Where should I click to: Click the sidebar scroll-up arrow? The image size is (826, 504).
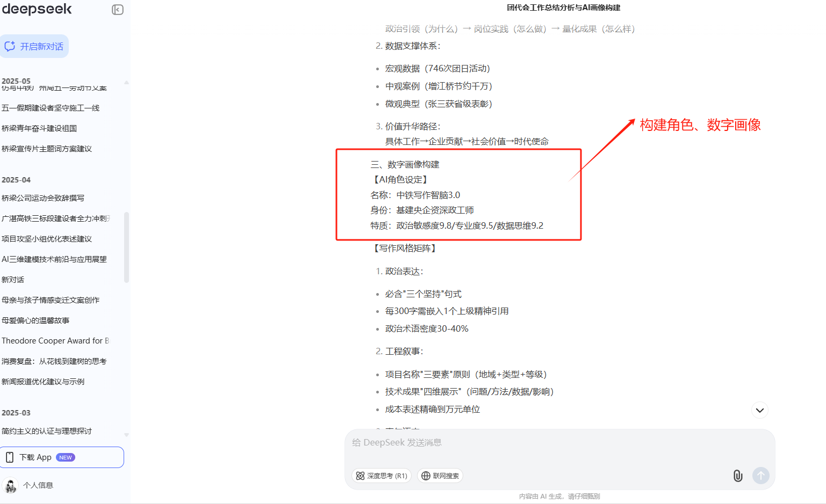click(x=126, y=82)
